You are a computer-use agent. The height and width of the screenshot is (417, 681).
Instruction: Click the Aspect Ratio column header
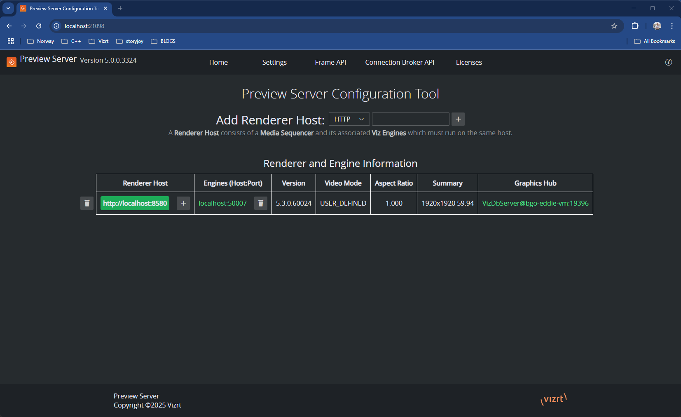[x=394, y=183]
